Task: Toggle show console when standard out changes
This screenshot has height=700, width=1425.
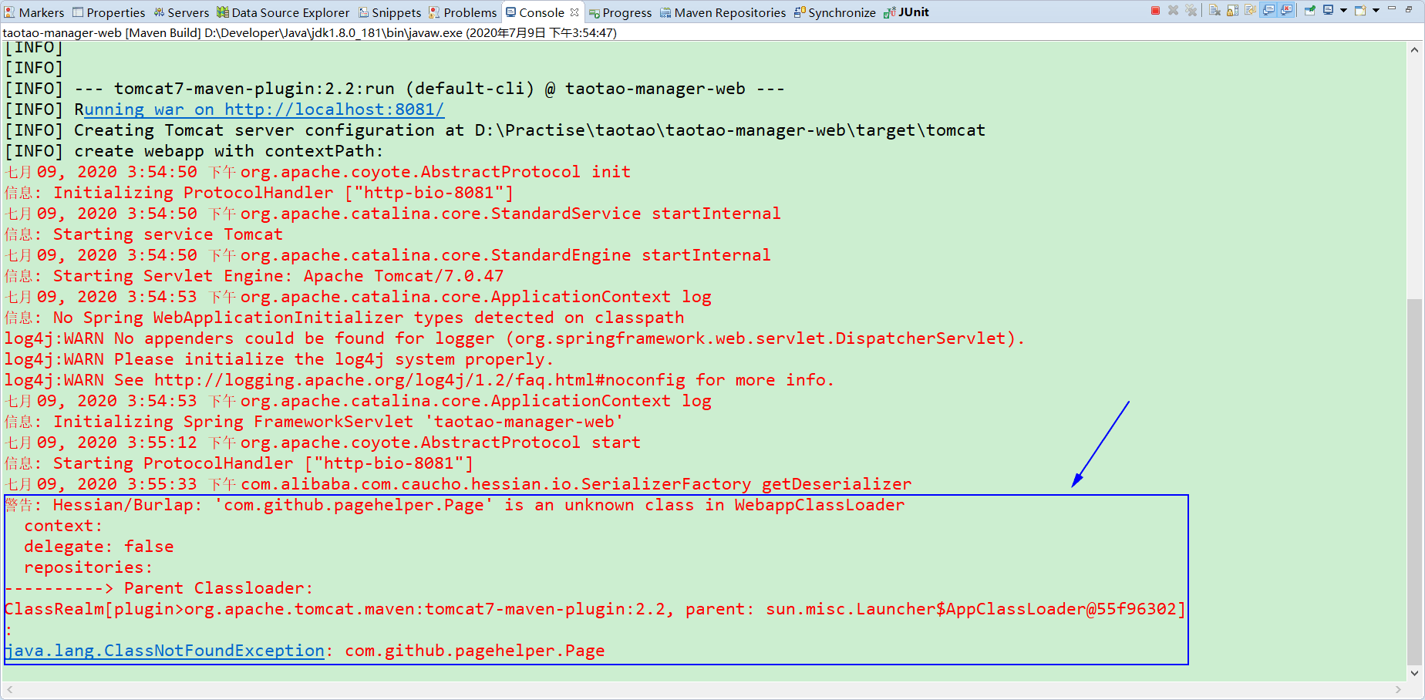Action: pyautogui.click(x=1268, y=11)
